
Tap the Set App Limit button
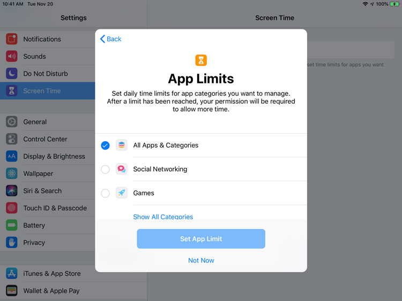201,239
